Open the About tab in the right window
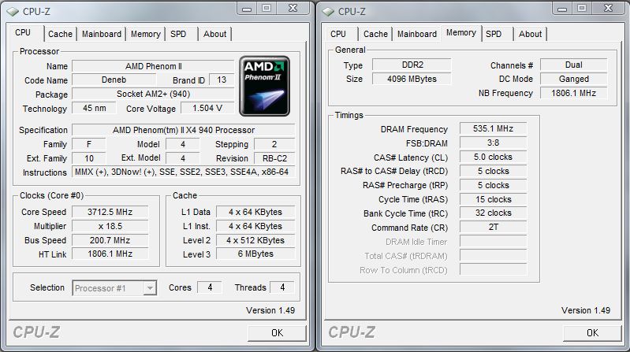 (530, 34)
